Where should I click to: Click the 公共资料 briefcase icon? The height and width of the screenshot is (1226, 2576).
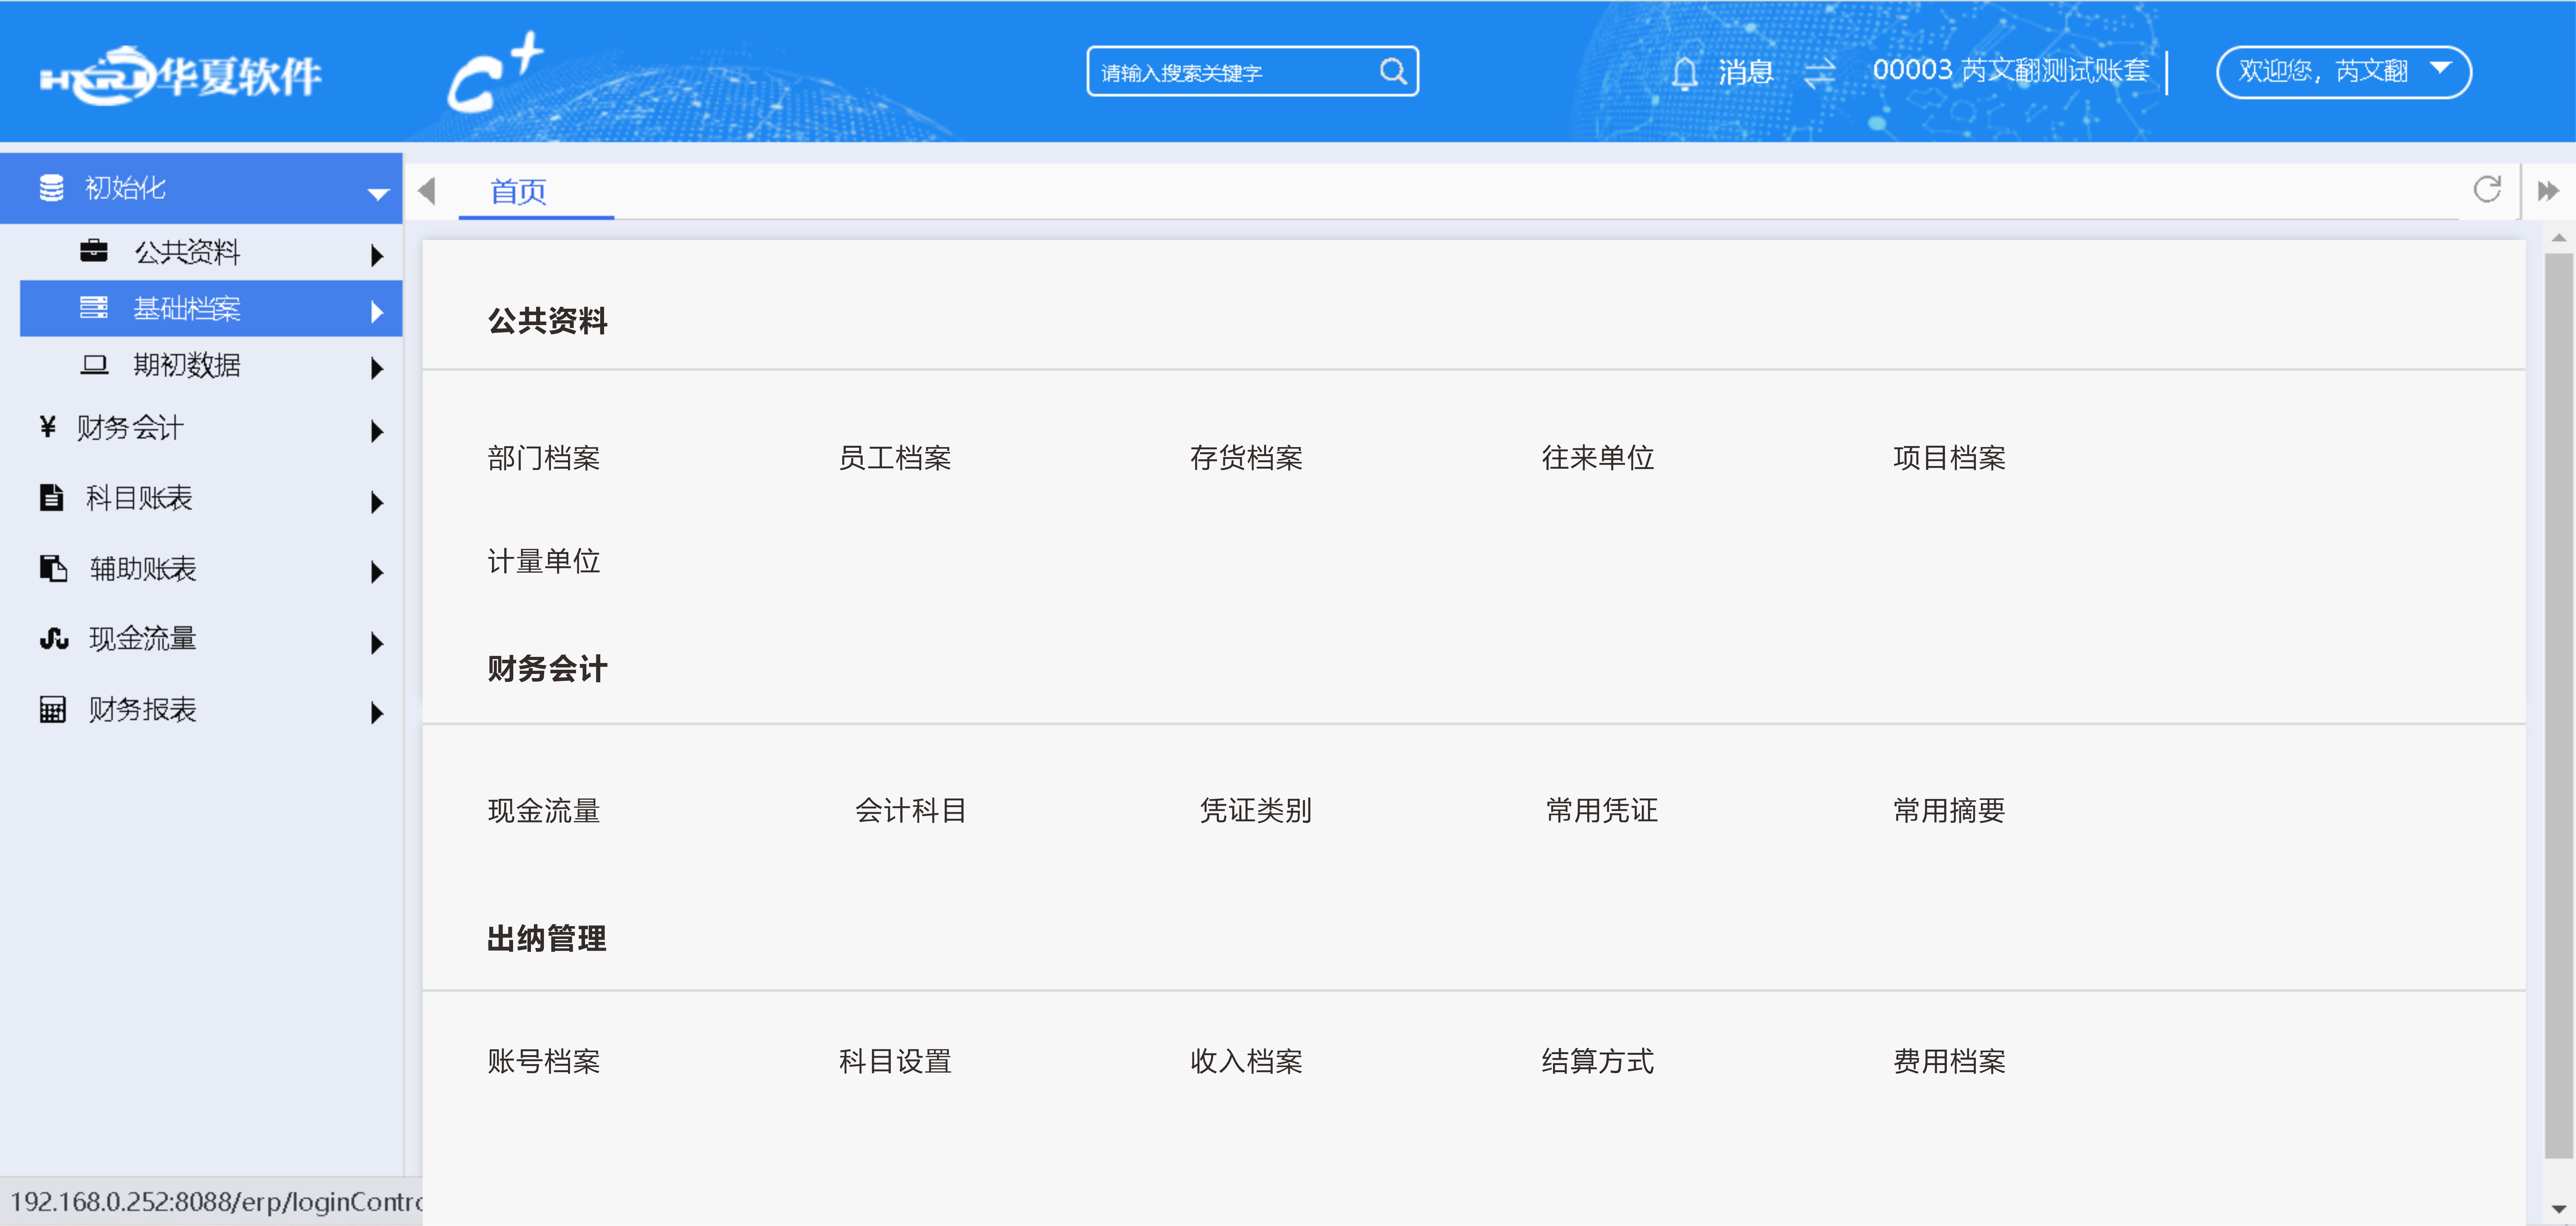(94, 251)
